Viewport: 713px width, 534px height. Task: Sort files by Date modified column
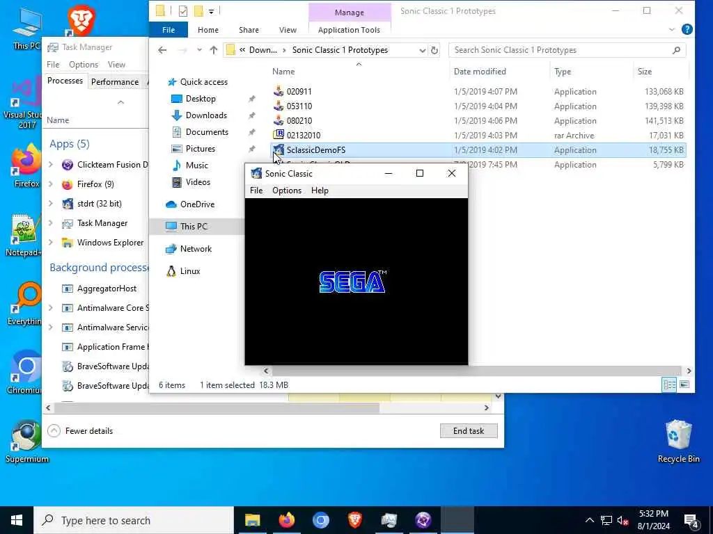(x=480, y=72)
